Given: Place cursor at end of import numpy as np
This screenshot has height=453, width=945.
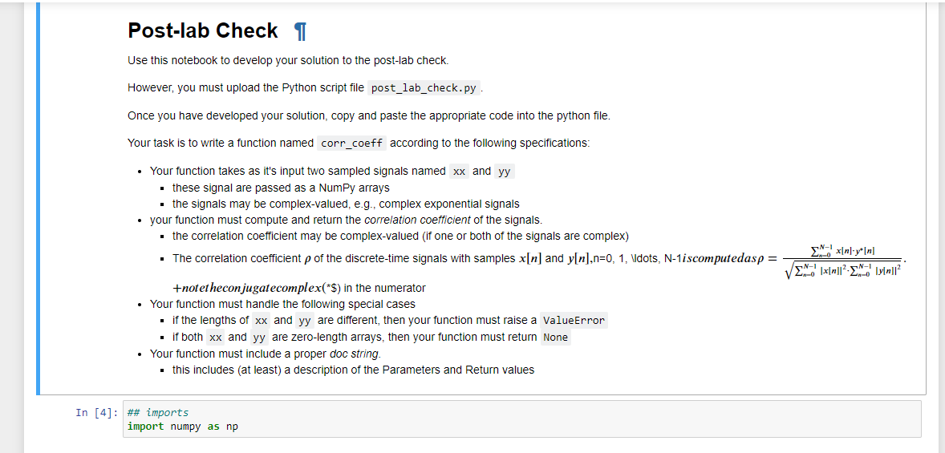Looking at the screenshot, I should [239, 427].
